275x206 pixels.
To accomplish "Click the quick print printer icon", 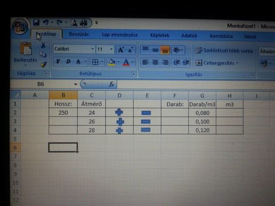I will (x=84, y=23).
